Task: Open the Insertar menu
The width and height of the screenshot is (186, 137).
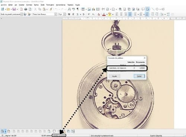Action: click(22, 5)
